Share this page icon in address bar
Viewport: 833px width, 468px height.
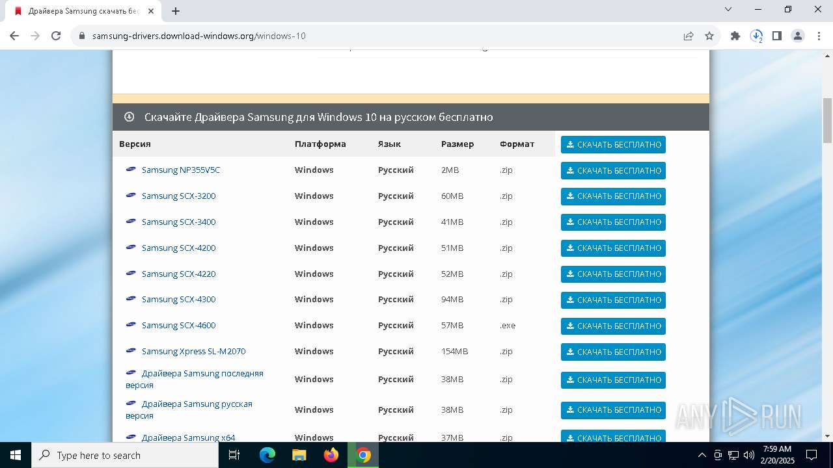(689, 36)
